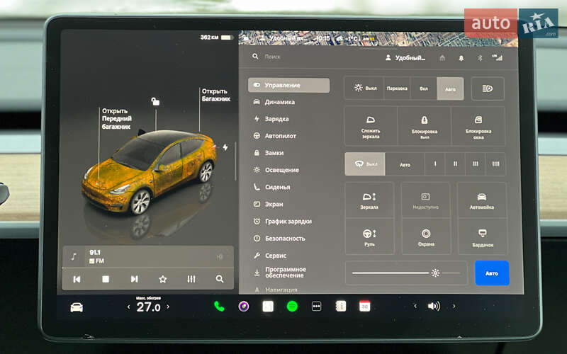Fold mirrors with Сложить зеркала

point(371,127)
